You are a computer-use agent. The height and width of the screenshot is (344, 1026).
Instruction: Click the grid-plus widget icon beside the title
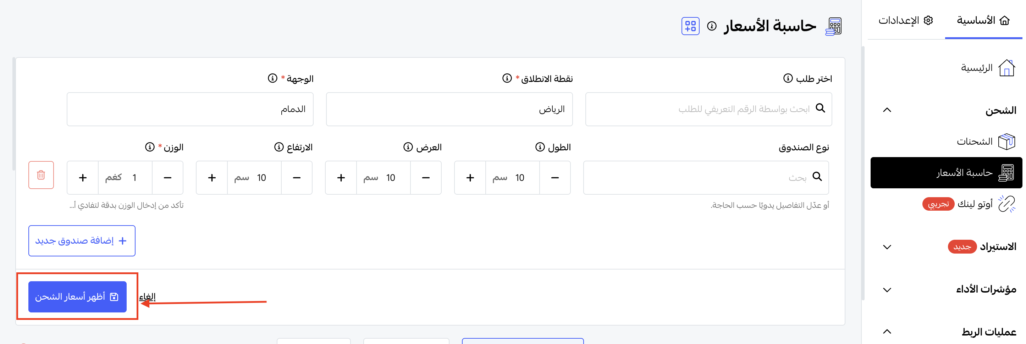(690, 26)
